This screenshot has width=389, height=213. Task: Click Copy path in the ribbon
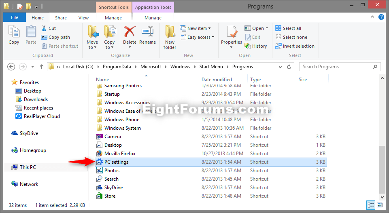tap(55, 37)
